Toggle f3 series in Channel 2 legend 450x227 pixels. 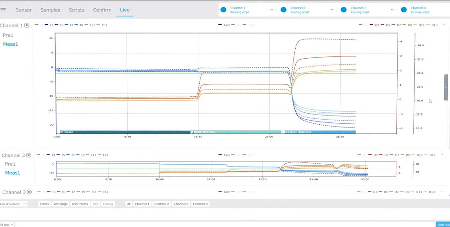(x=51, y=155)
